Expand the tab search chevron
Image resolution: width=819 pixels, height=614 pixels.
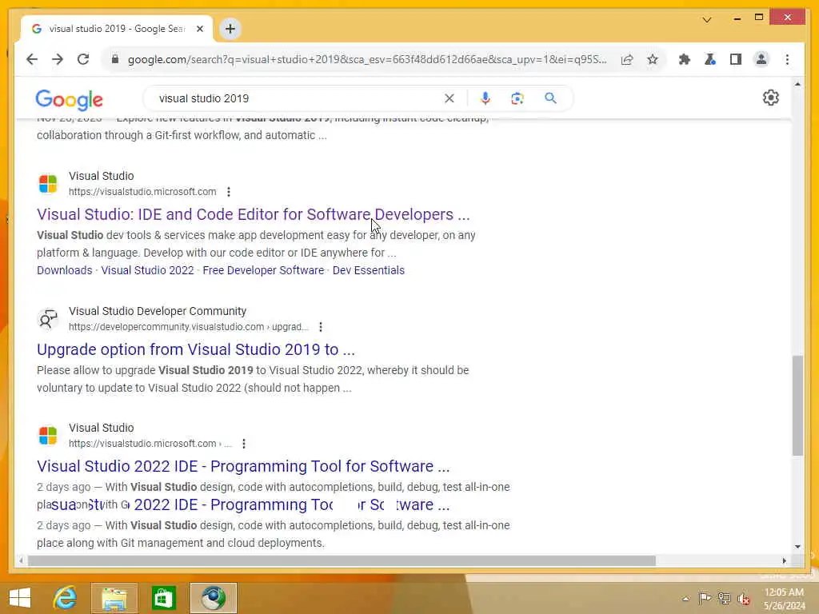tap(707, 19)
